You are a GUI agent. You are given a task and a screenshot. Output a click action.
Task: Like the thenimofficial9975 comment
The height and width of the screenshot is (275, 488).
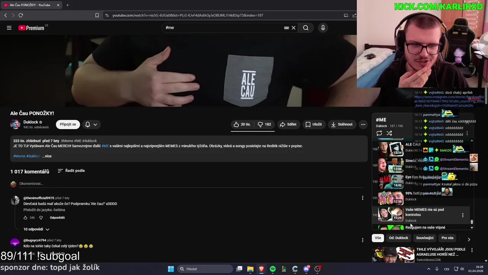26,218
